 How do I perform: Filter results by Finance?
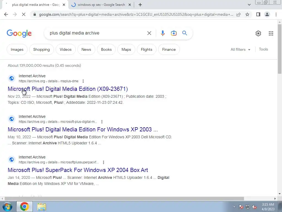(x=169, y=49)
